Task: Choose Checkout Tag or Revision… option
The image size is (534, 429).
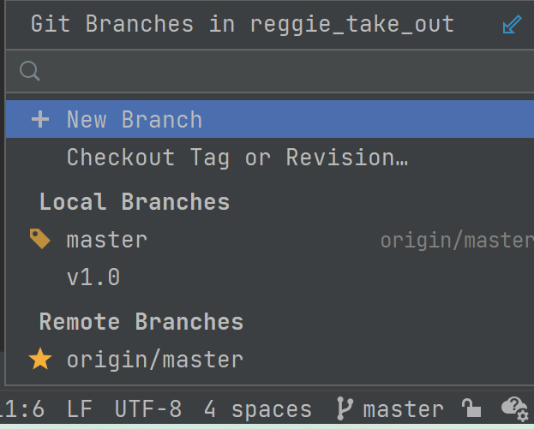Action: click(x=237, y=158)
